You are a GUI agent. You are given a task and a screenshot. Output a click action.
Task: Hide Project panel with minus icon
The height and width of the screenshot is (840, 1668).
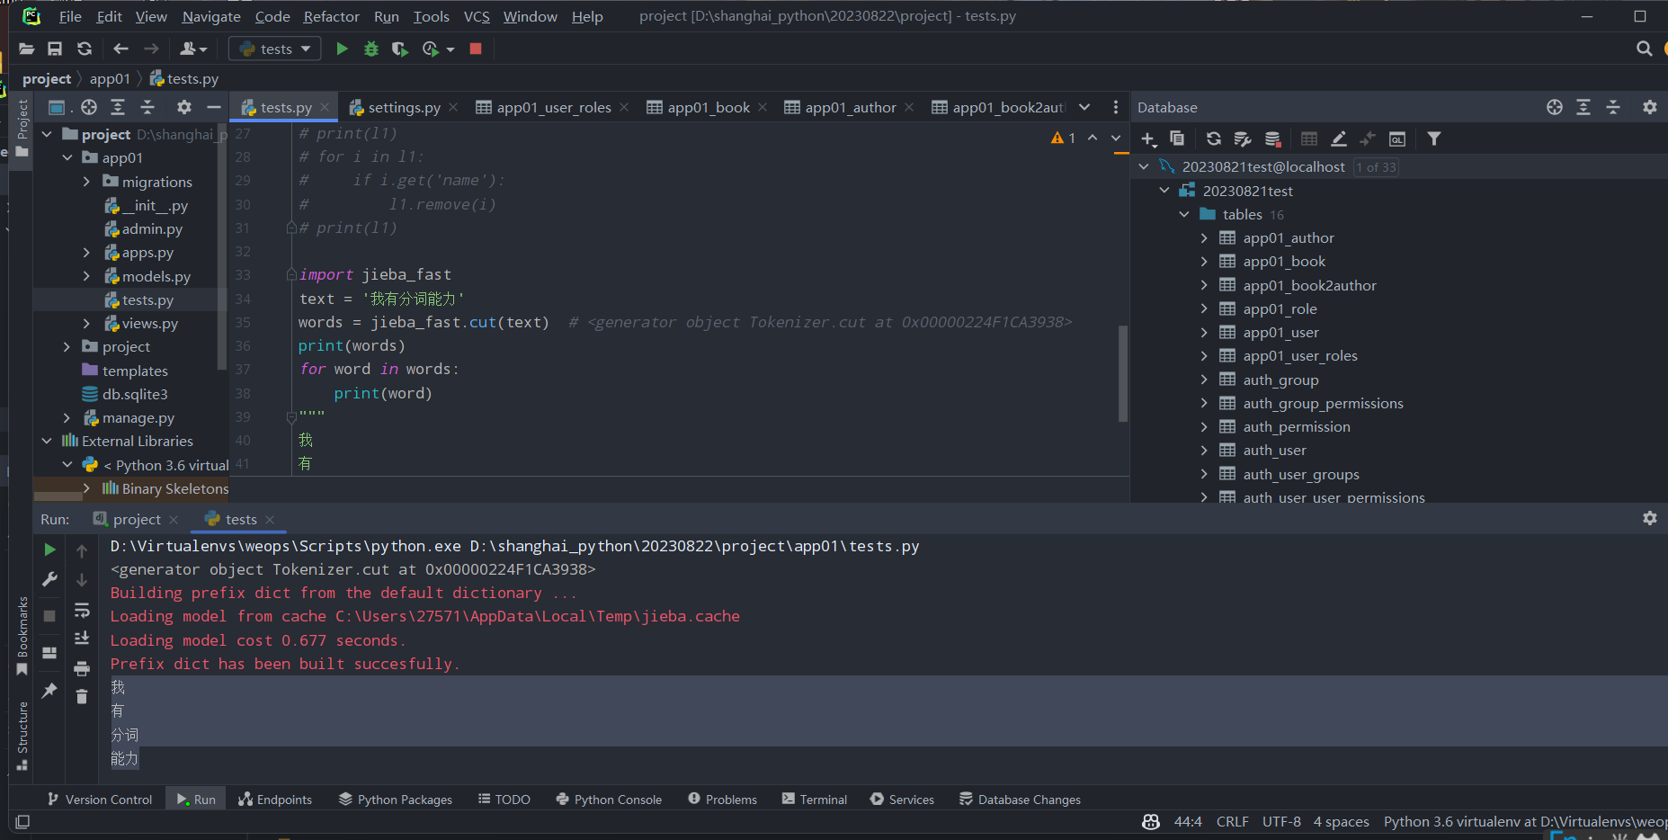(x=213, y=107)
